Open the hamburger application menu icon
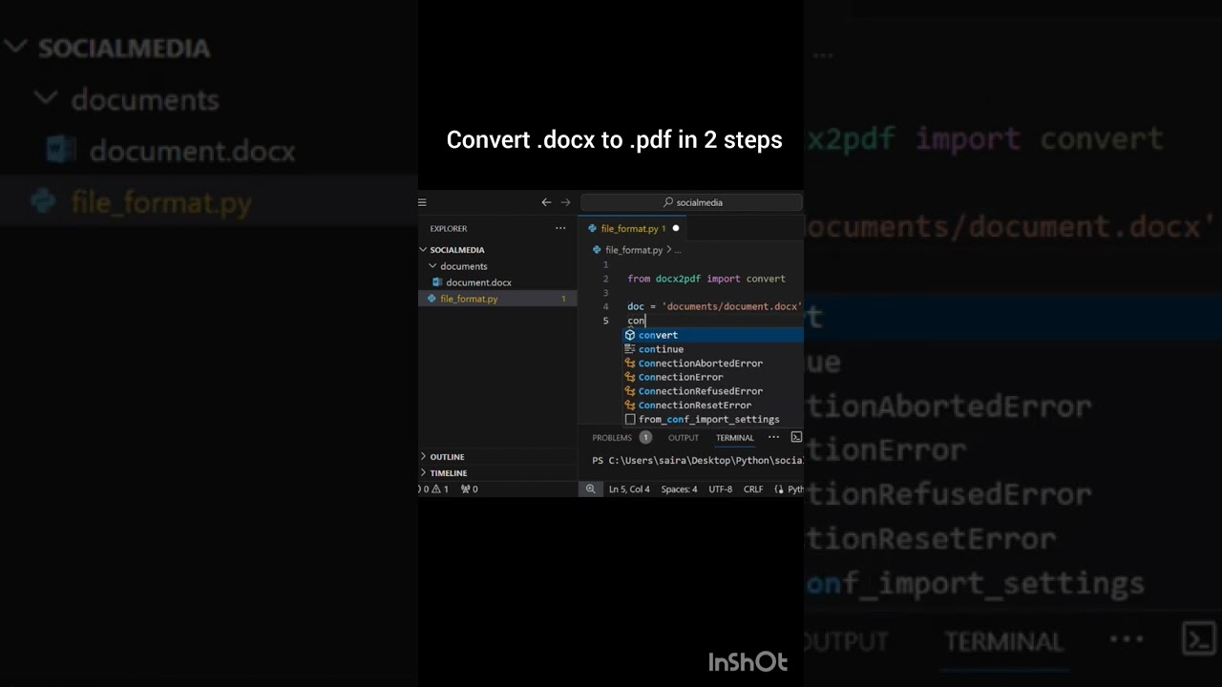This screenshot has height=687, width=1222. pyautogui.click(x=422, y=202)
